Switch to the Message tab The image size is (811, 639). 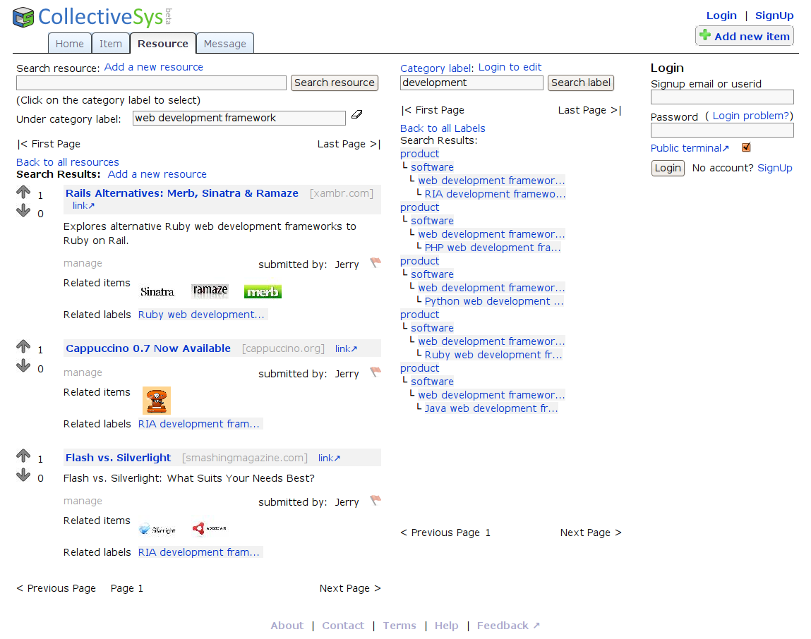(224, 44)
